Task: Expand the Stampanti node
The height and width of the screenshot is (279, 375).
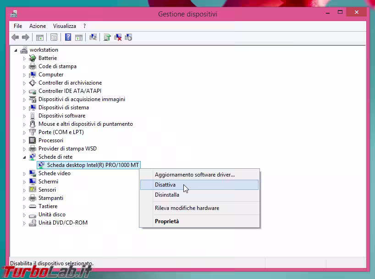Action: tap(24, 199)
